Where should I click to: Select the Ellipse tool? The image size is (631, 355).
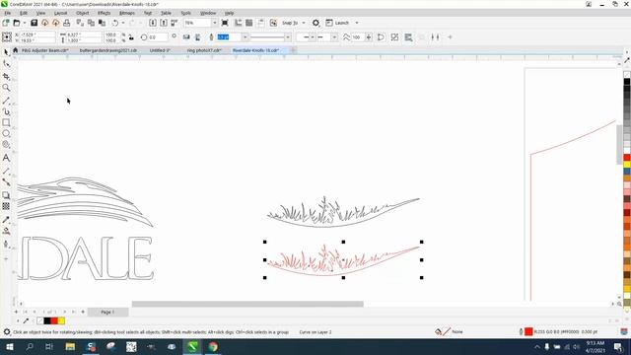pyautogui.click(x=6, y=133)
